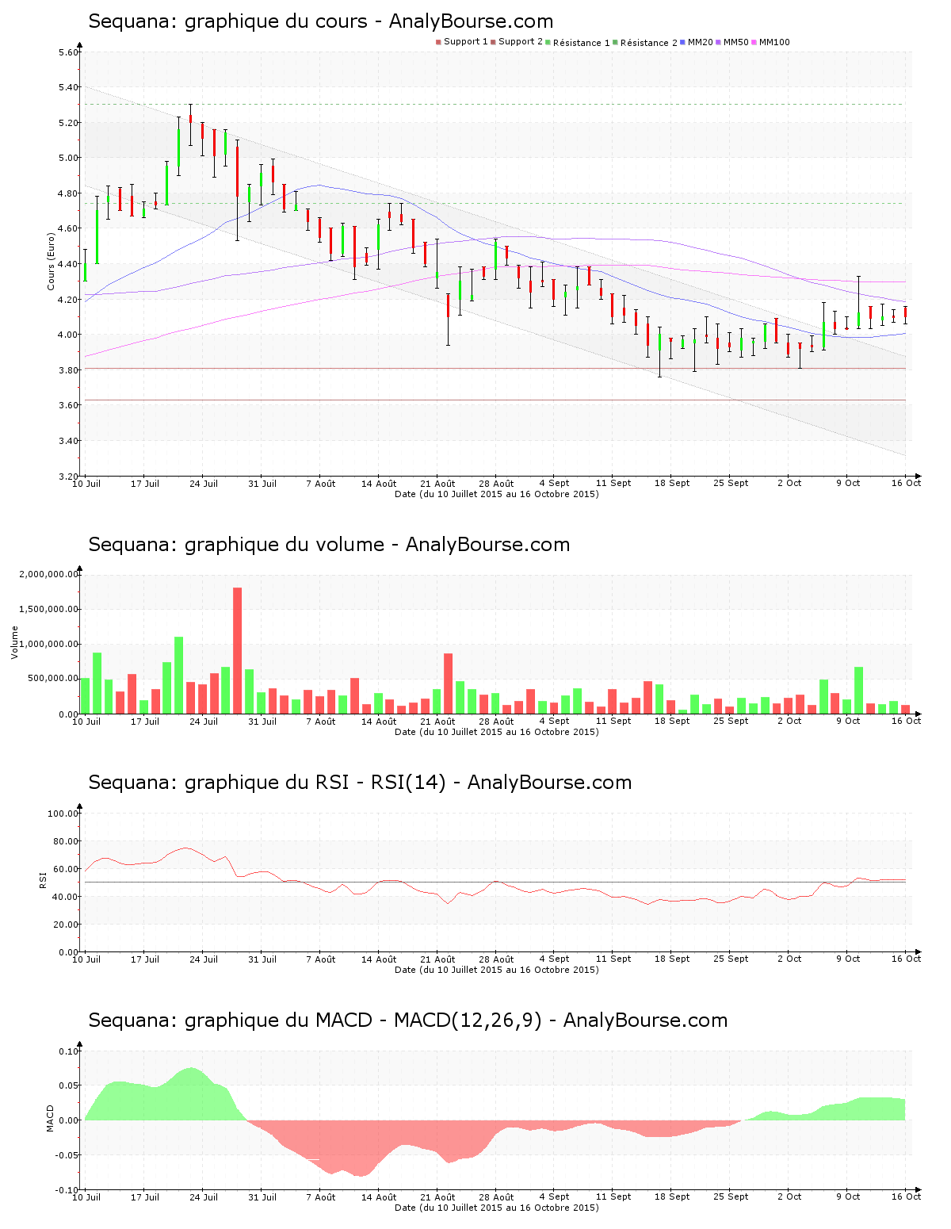Click '4 Sept' date under the RSI chart

coord(555,959)
